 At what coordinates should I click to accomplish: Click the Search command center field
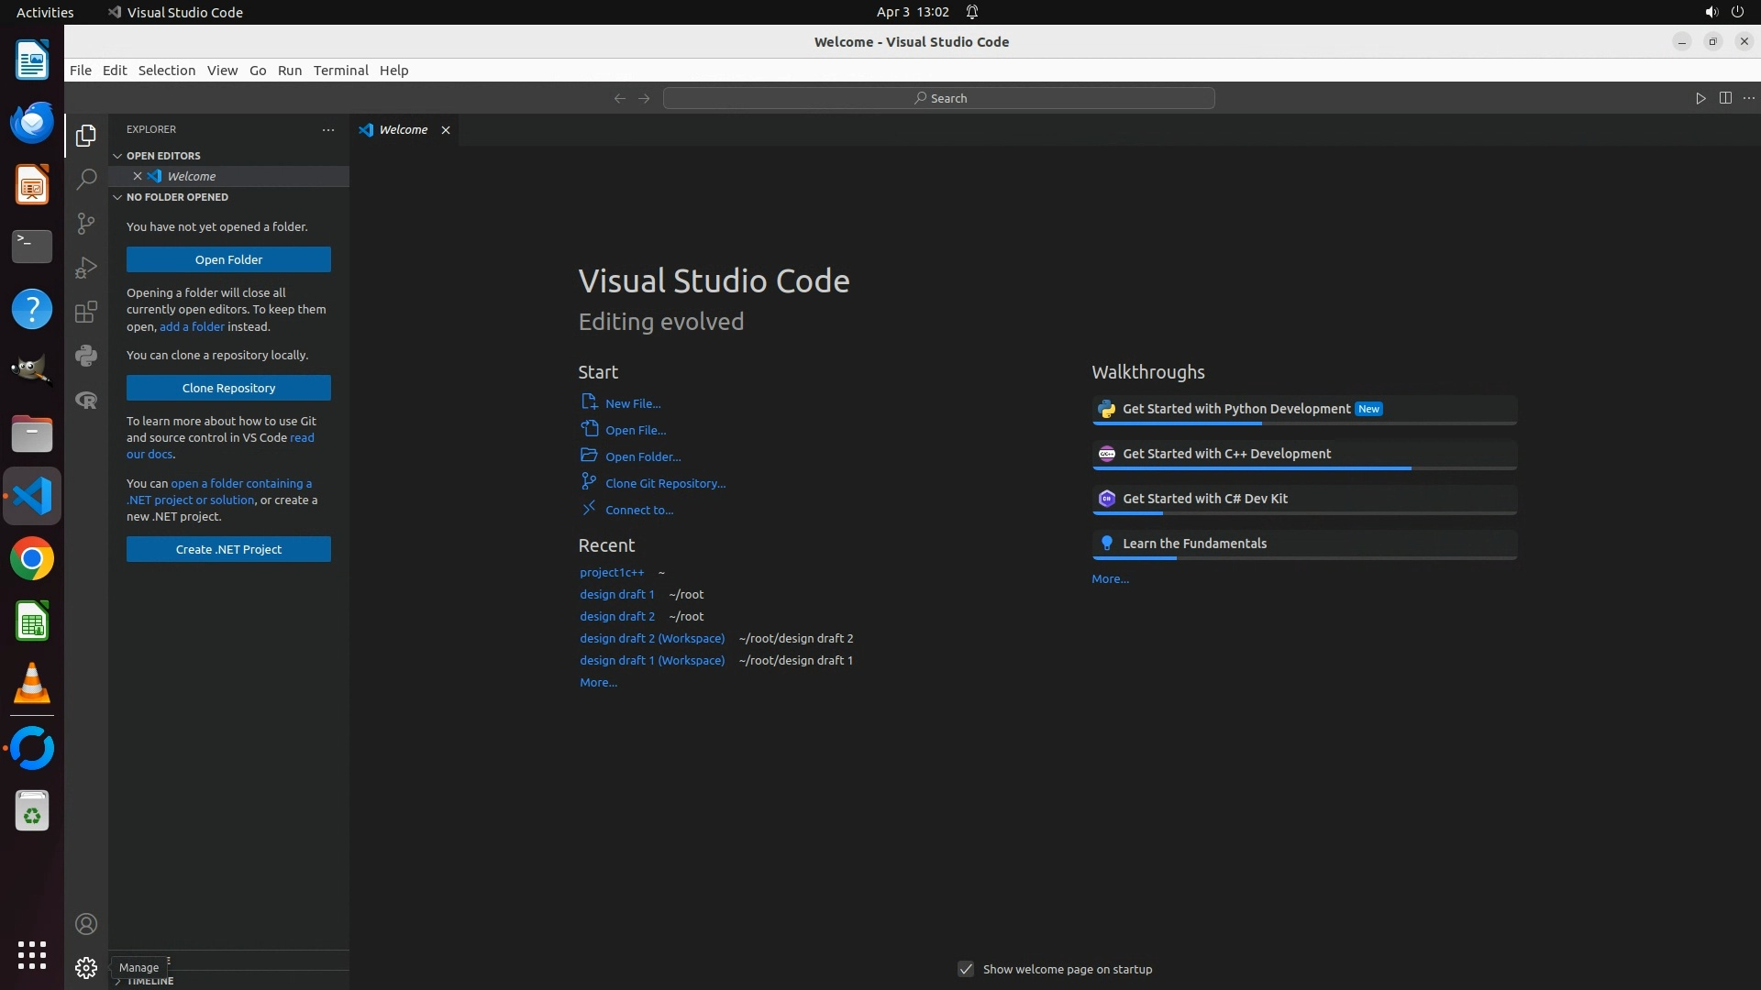click(x=939, y=98)
